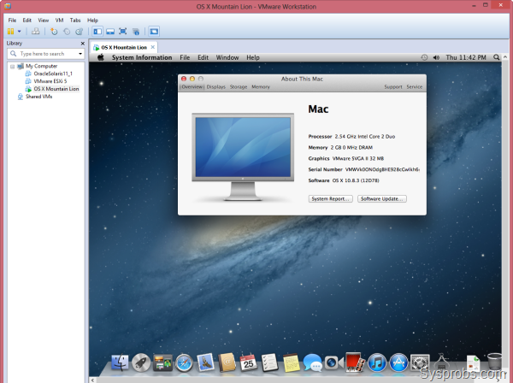513x383 pixels.
Task: Collapse the My Computer tree node
Action: pos(12,67)
